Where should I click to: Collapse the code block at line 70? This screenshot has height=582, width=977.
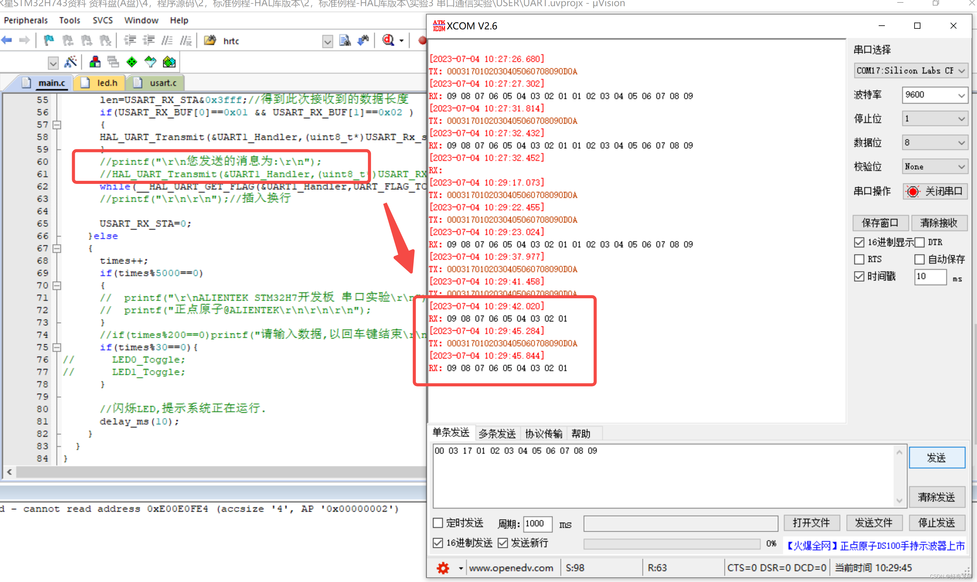(57, 286)
